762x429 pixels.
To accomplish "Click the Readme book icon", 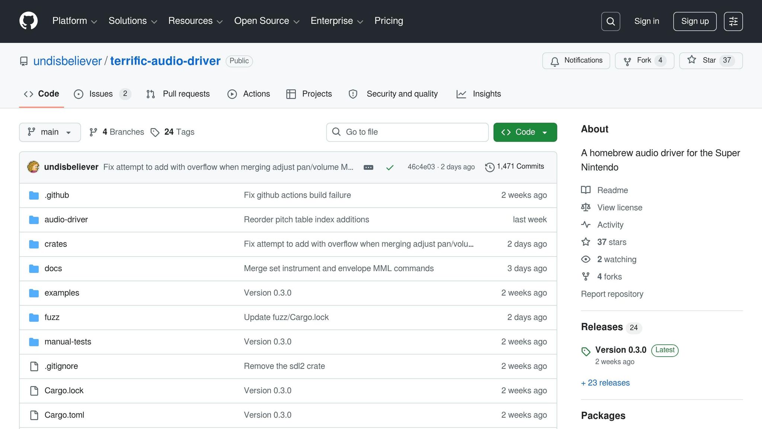I will (586, 190).
